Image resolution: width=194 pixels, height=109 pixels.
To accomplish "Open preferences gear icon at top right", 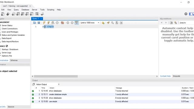I will tap(186, 14).
